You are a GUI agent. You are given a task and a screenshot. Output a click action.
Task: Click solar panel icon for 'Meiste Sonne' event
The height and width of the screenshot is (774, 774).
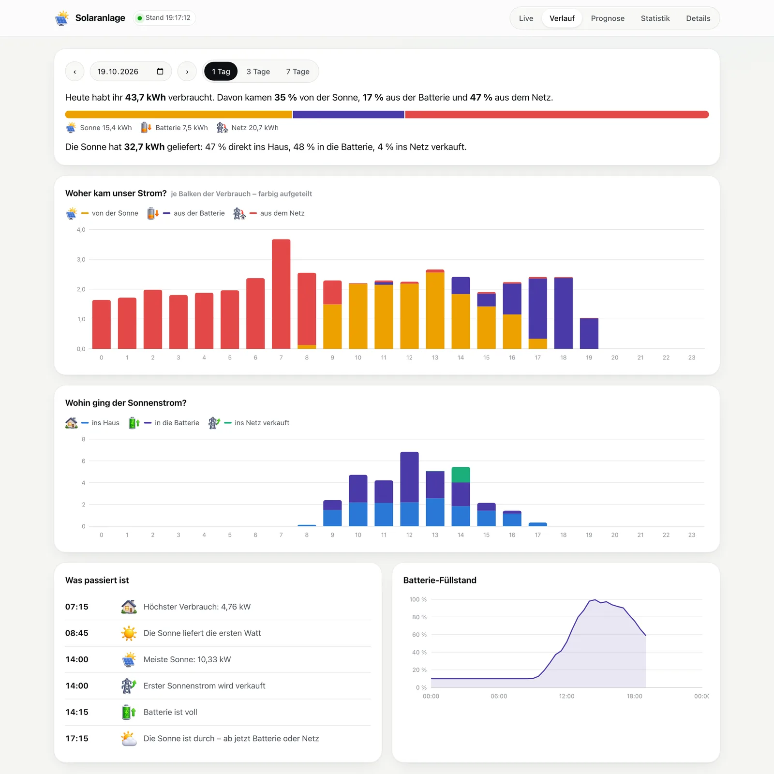click(129, 659)
